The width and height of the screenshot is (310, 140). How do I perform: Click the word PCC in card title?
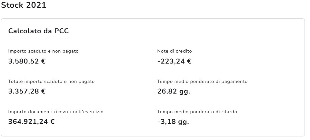click(61, 31)
